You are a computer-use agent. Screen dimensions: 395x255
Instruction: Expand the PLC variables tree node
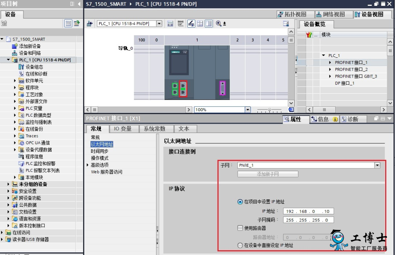[x=15, y=108]
